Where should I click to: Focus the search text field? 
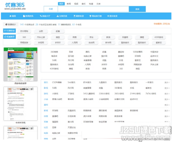(93, 9)
